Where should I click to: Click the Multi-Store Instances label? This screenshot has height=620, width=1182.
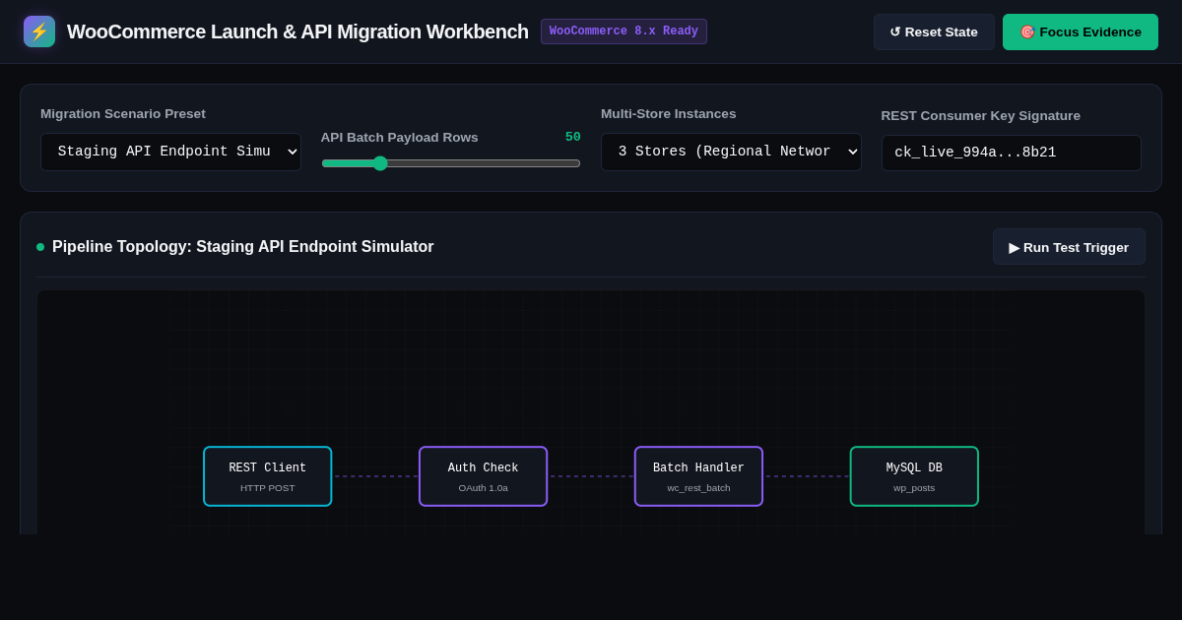pos(668,113)
